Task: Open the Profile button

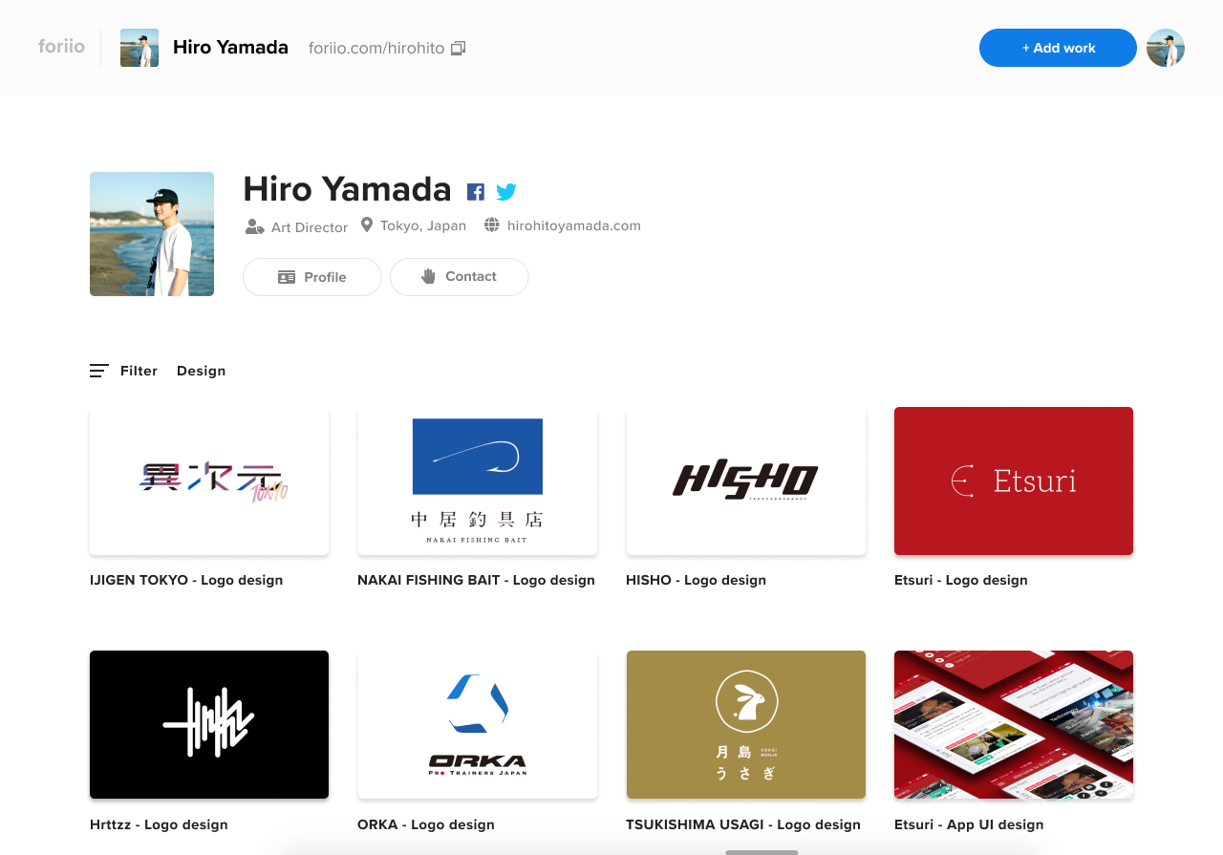Action: (x=312, y=277)
